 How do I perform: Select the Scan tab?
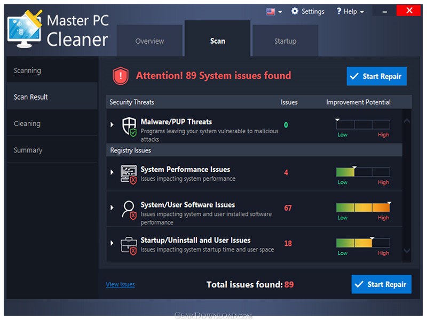(x=218, y=38)
